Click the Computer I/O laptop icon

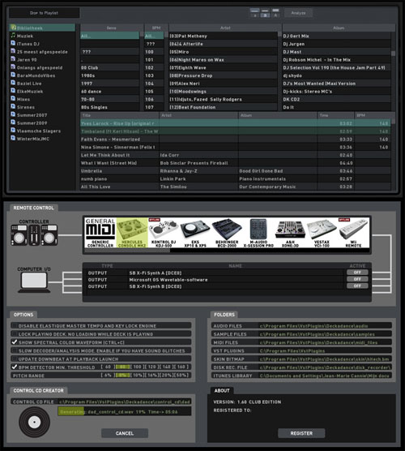tap(34, 282)
